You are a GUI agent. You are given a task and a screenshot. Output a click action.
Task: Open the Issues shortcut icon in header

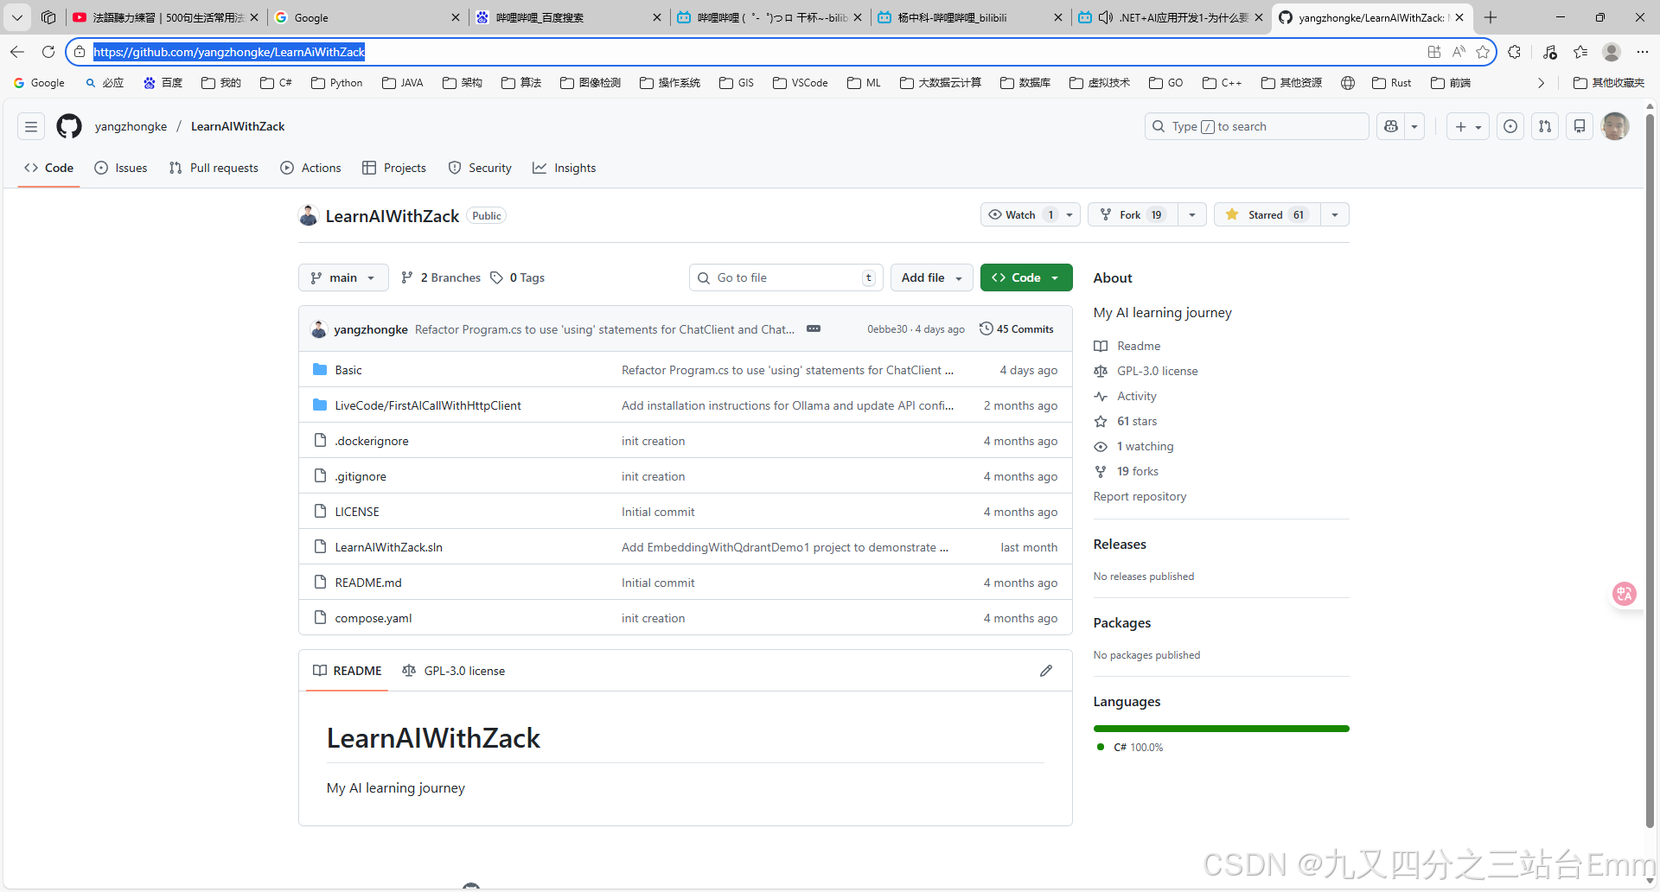(1510, 126)
